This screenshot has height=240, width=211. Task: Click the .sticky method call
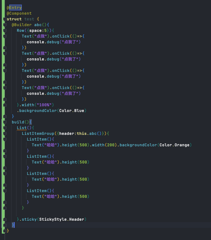[28, 220]
